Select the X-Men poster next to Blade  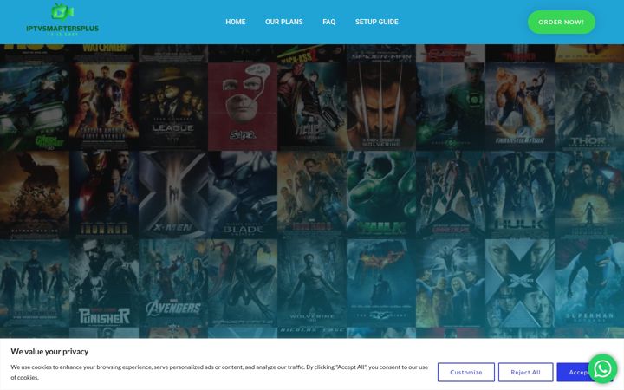coord(173,195)
